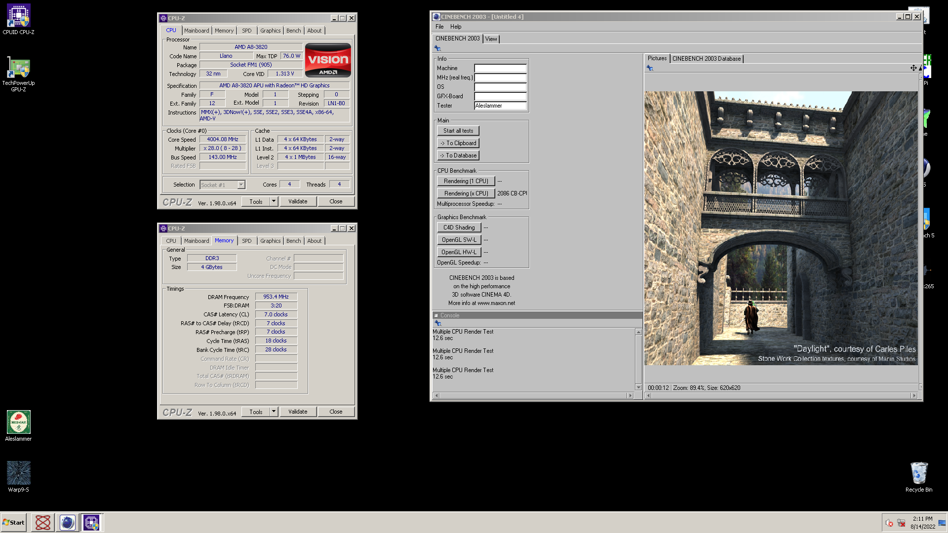Click Validate in the upper CPU-Z window

tap(298, 201)
